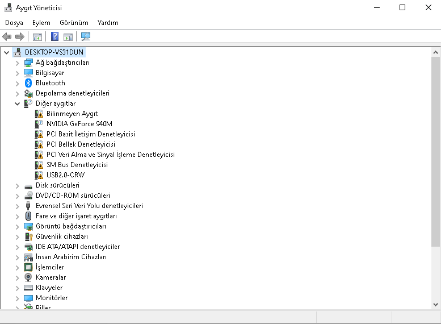Select PCI Bellek Denetleyicisi device
This screenshot has height=324, width=441.
click(x=81, y=144)
